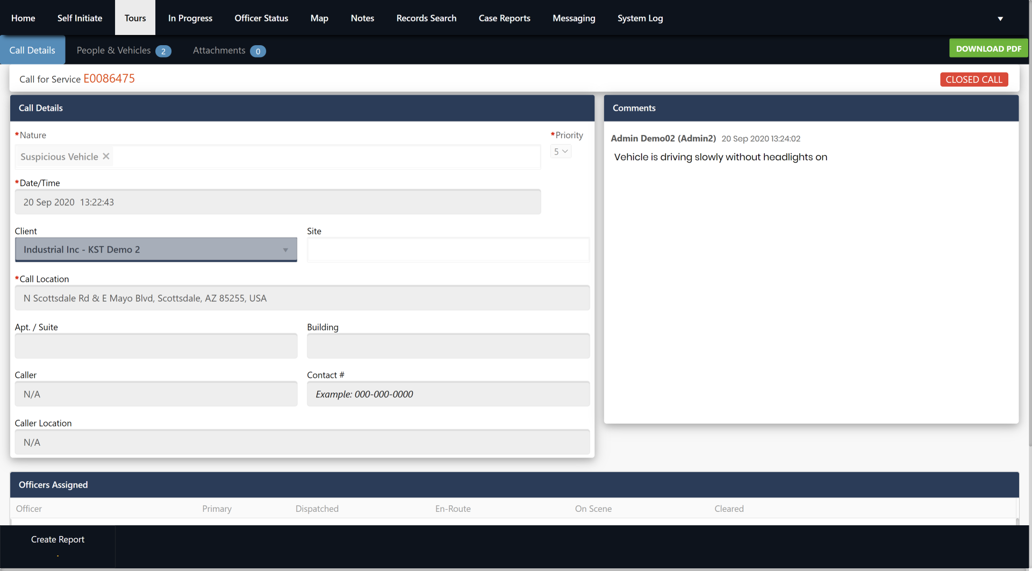Open the System Log page
This screenshot has width=1032, height=571.
click(x=640, y=18)
